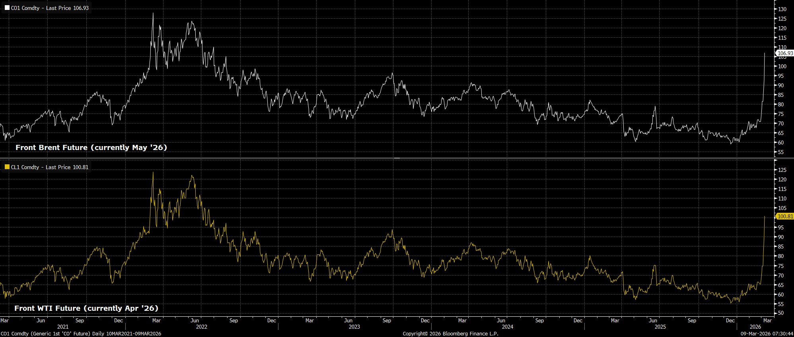Click the 2024 year label on time axis
This screenshot has height=337, width=794.
click(507, 327)
